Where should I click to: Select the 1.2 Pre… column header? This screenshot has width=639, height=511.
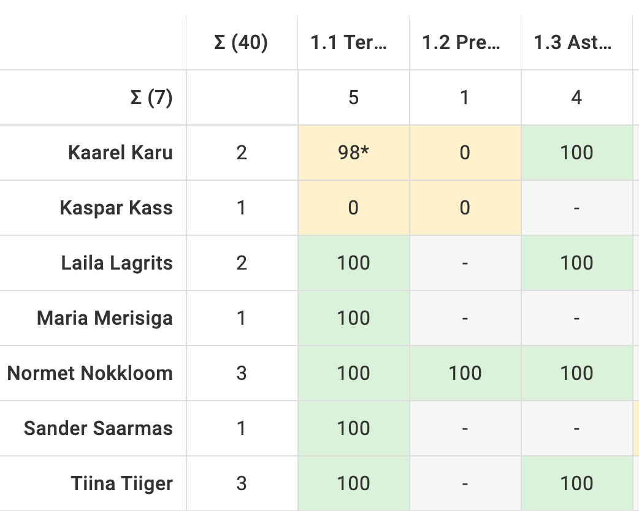(x=465, y=42)
